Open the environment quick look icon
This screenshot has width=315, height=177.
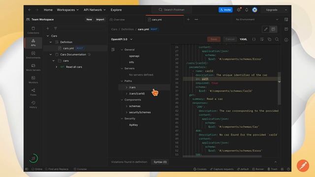click(286, 20)
